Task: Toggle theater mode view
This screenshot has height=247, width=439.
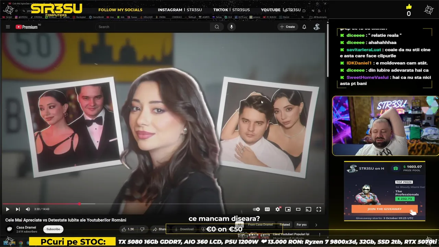Action: 298,209
